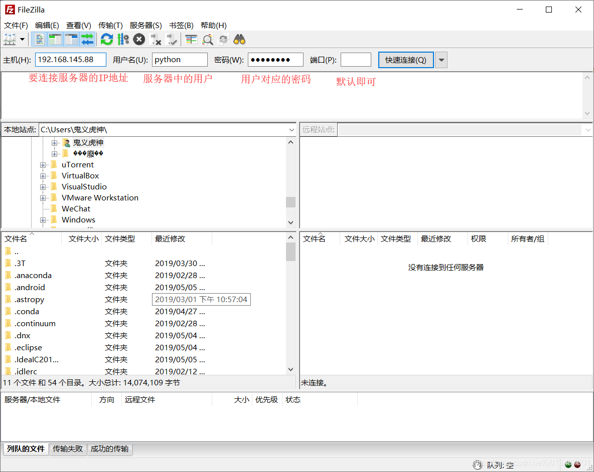Toggle remote directory tree icon
Screen dimensions: 594x472
pyautogui.click(x=71, y=39)
